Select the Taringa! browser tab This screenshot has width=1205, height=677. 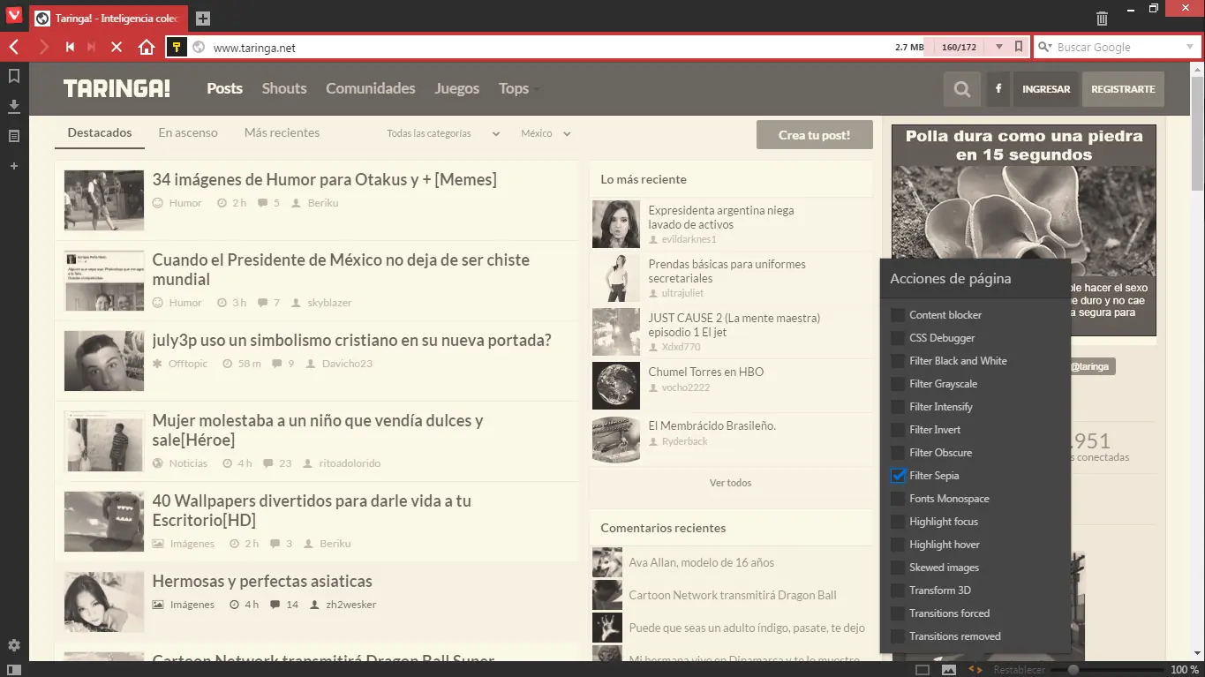point(107,19)
